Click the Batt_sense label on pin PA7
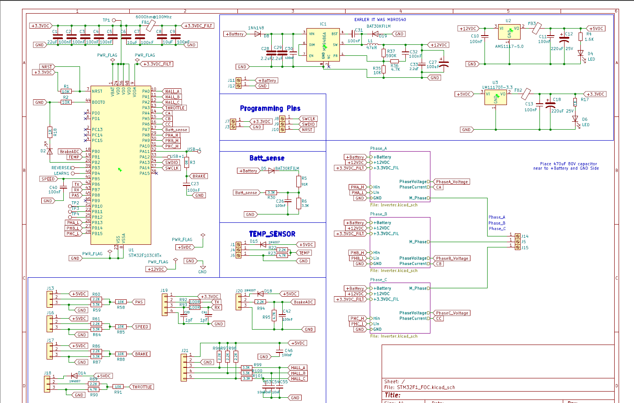The width and height of the screenshot is (634, 403). point(176,130)
